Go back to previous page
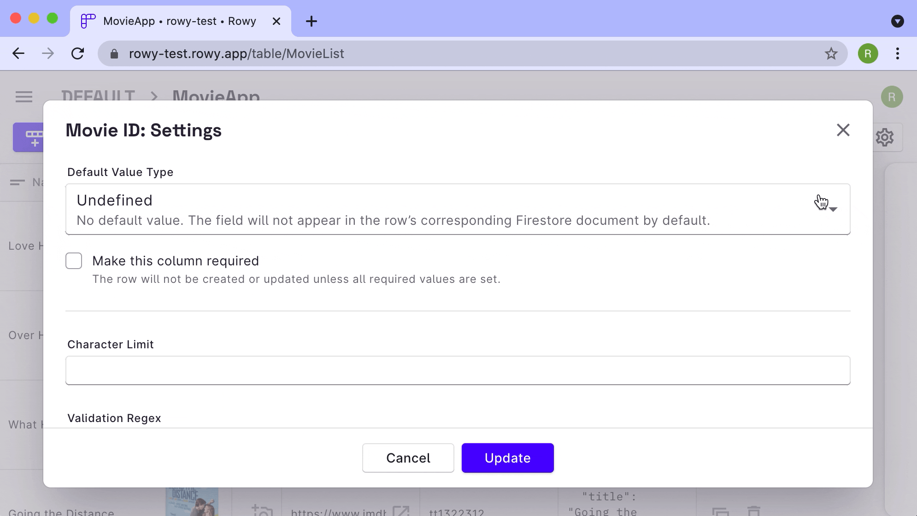 18,53
